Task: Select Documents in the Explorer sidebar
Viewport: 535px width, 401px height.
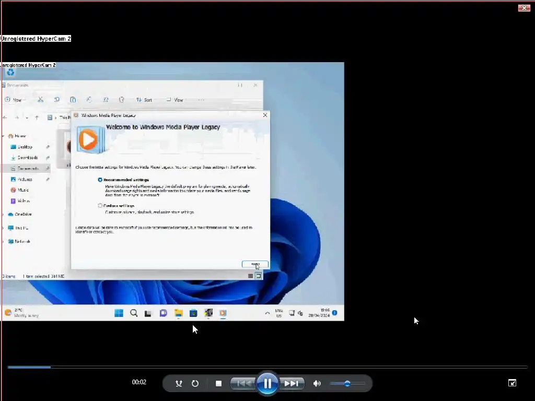Action: click(26, 169)
